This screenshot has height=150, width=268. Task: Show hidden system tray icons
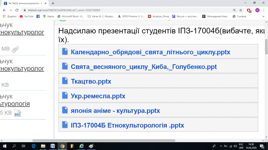pos(221,146)
